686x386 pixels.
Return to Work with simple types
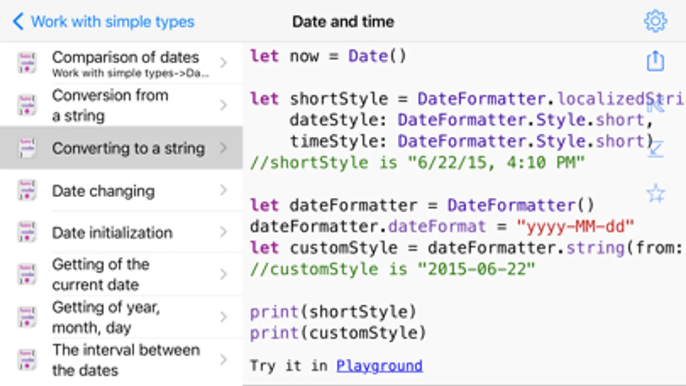tap(112, 21)
